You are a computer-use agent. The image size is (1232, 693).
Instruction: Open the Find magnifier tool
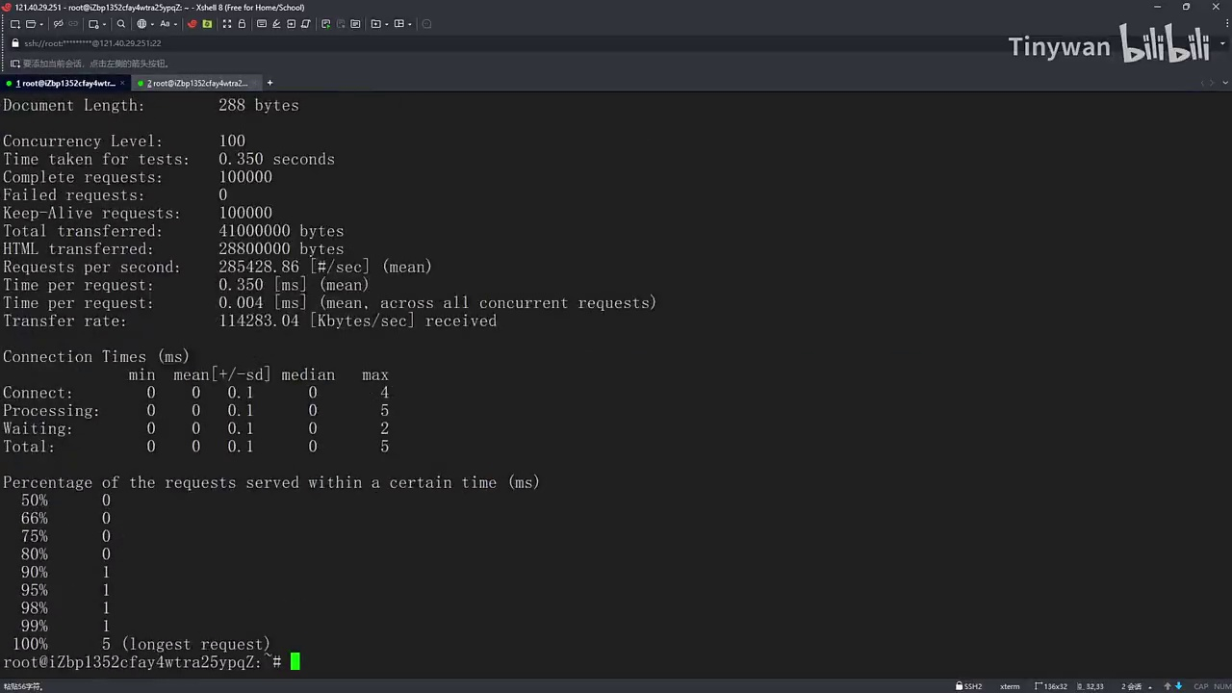pos(120,24)
